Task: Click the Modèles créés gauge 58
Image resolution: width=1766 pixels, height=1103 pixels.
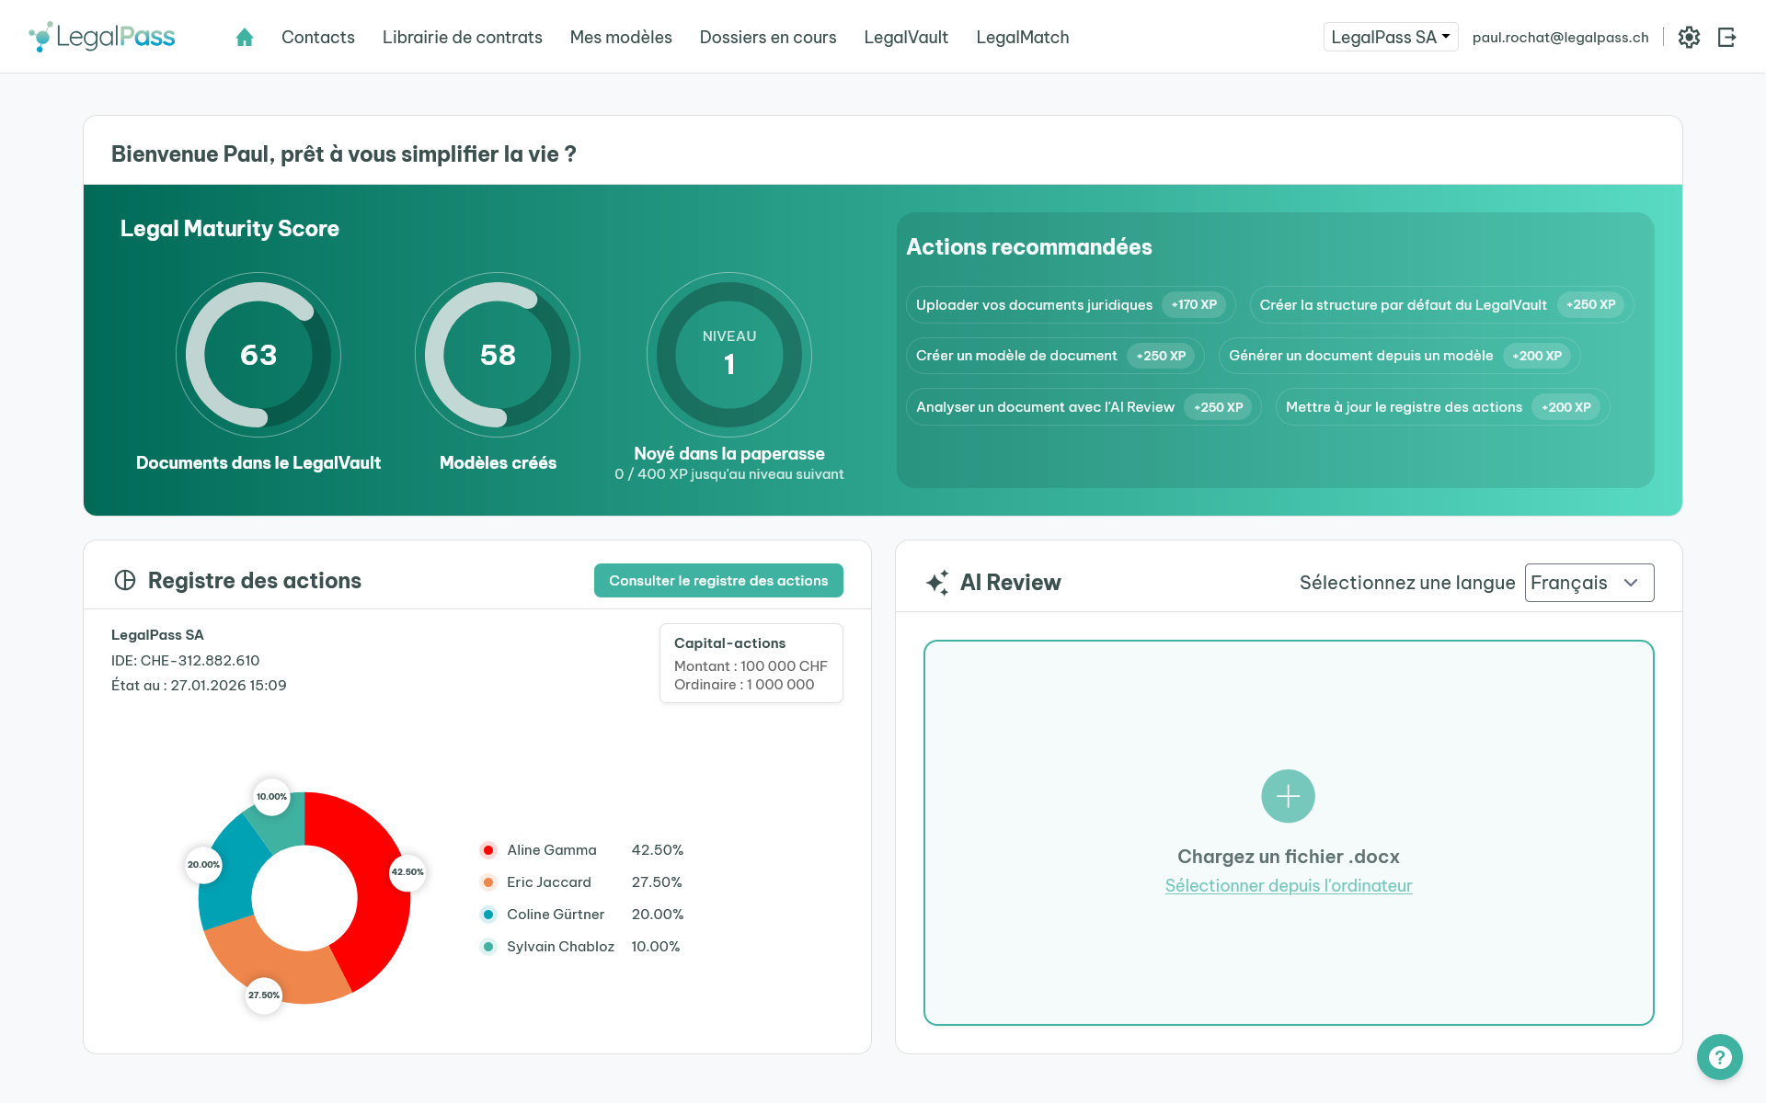Action: click(498, 355)
